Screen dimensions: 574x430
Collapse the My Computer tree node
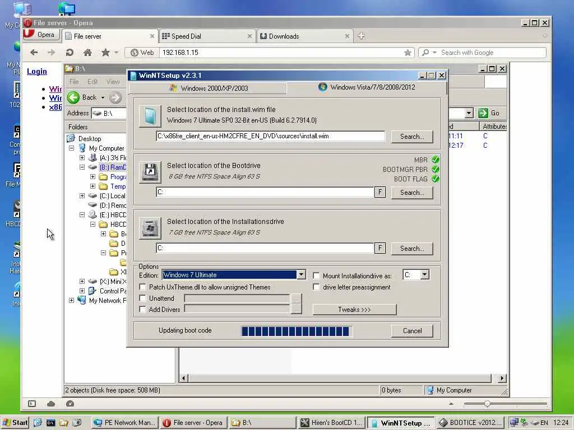[x=72, y=148]
